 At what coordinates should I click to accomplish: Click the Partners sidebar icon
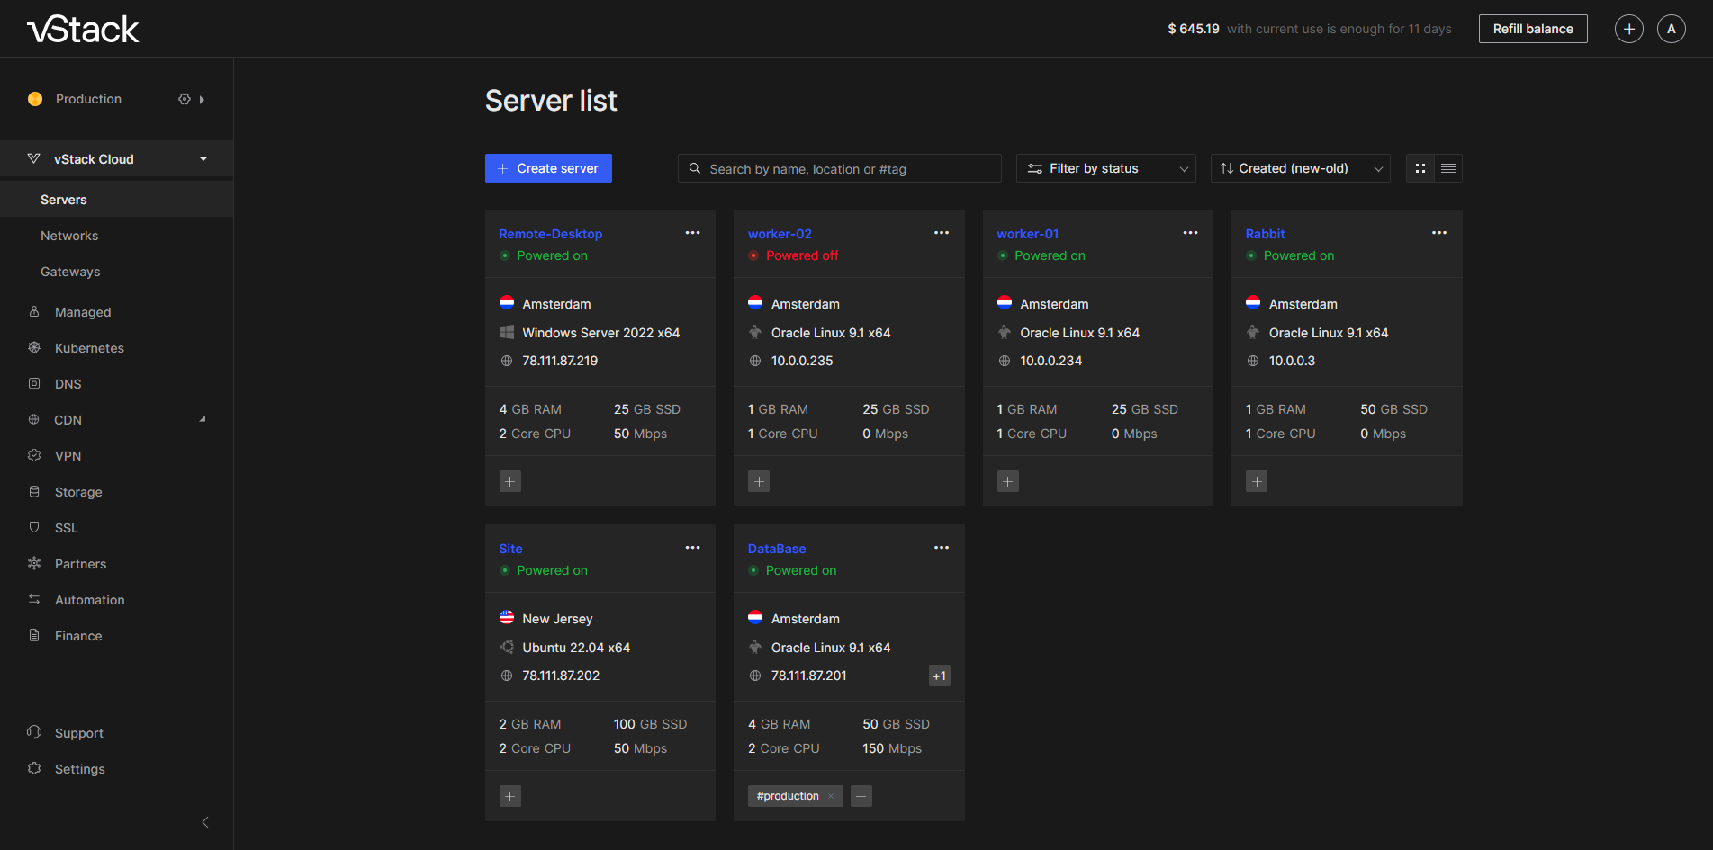[34, 563]
